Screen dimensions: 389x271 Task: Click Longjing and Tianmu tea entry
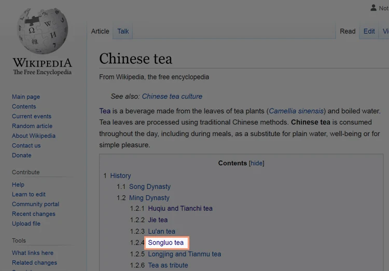pyautogui.click(x=185, y=254)
